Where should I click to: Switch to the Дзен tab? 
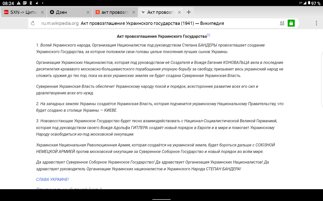(x=69, y=12)
